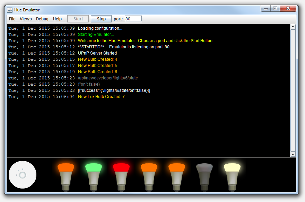Focus the port input field
The image size is (305, 202).
point(133,19)
